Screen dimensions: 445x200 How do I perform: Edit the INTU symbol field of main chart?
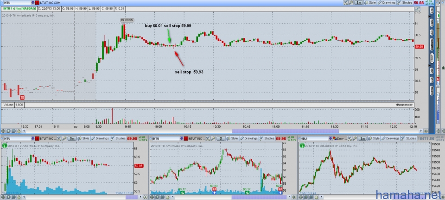16,2
